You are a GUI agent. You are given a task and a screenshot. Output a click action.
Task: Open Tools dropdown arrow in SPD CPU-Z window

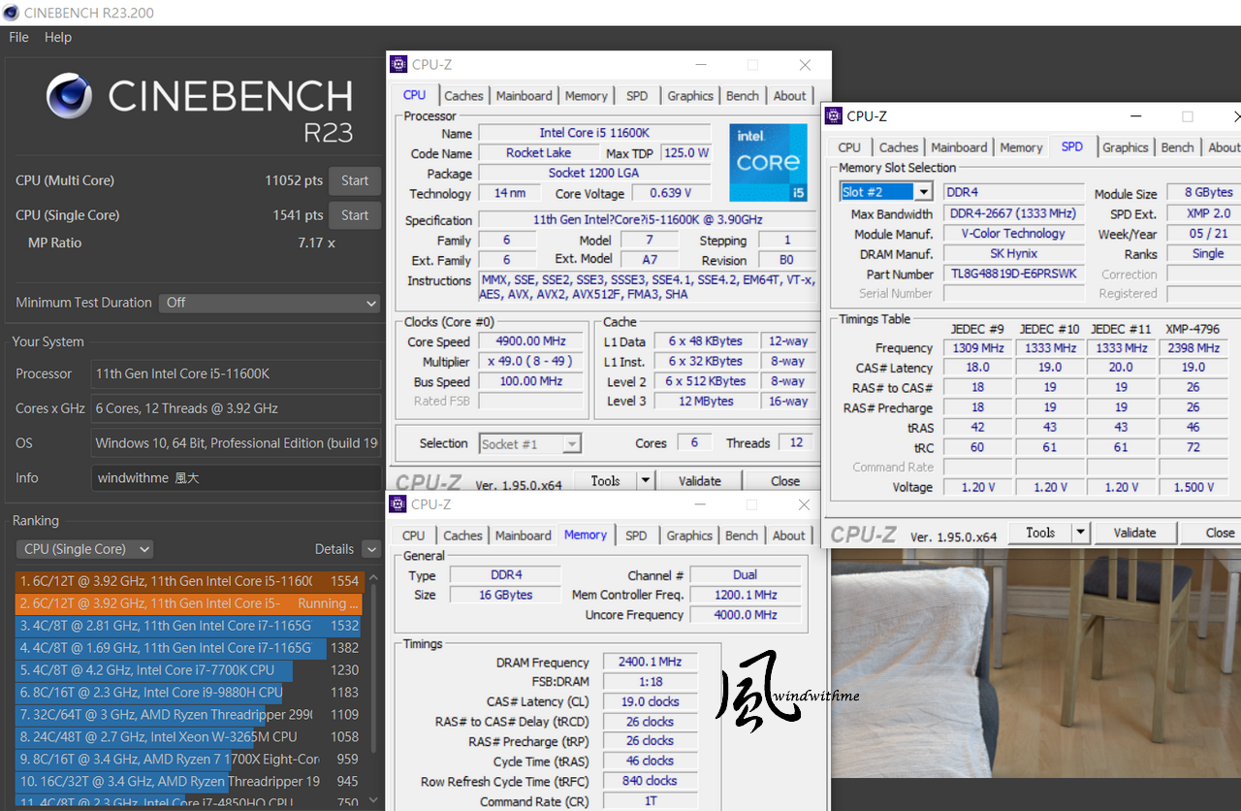click(1080, 533)
